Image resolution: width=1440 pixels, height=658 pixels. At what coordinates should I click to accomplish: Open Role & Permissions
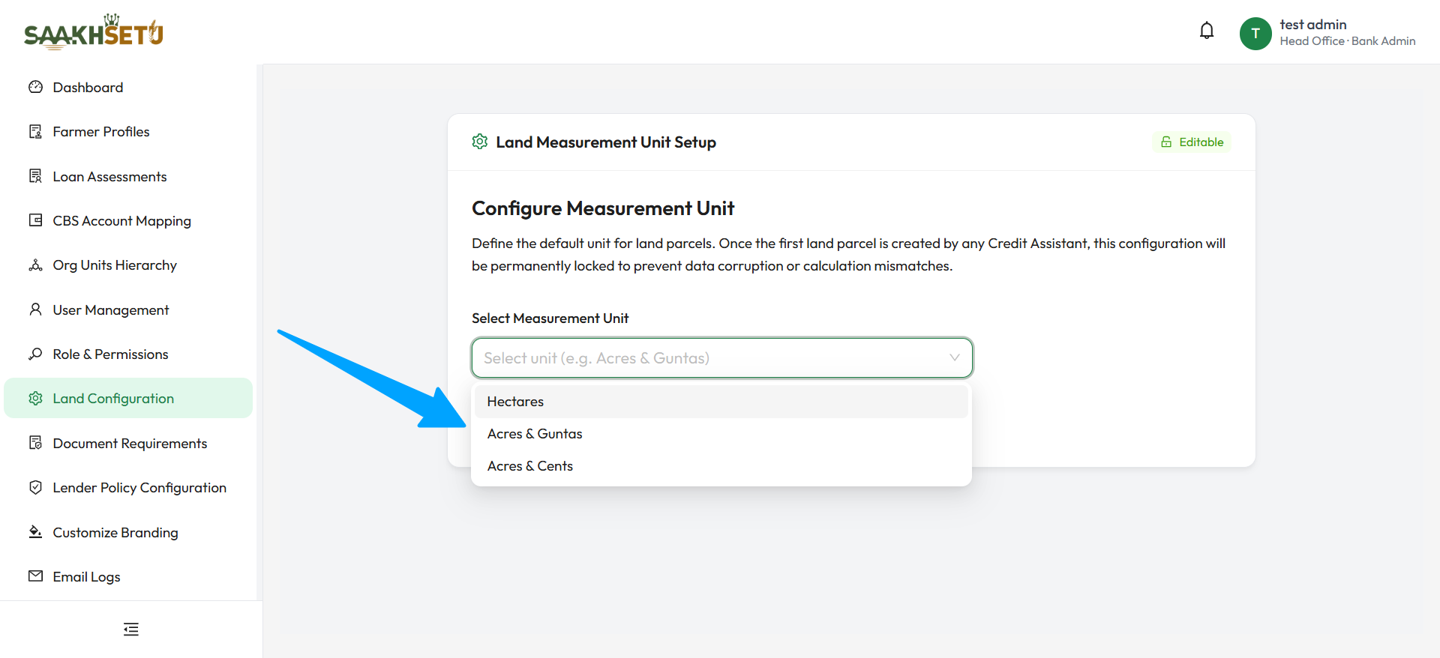128,354
